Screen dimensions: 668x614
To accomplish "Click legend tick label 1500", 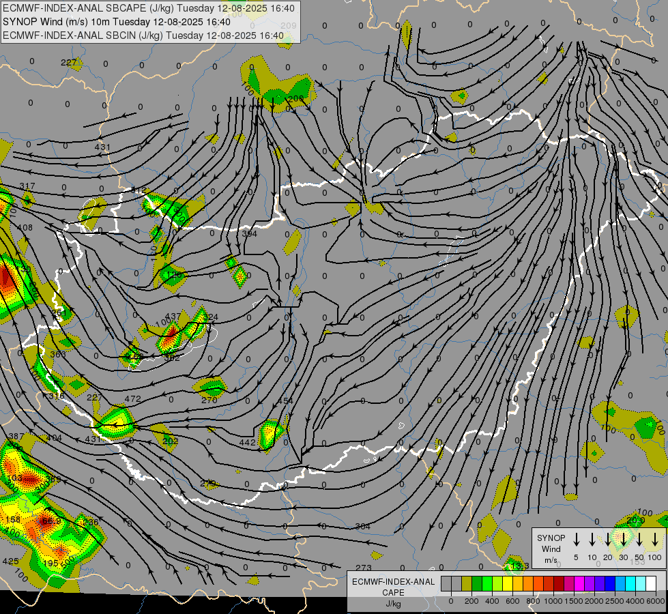I will point(574,601).
